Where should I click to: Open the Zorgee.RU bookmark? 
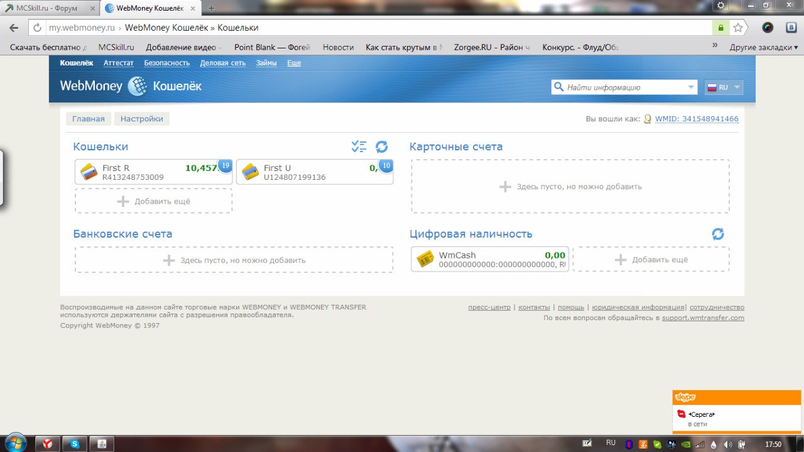coord(492,47)
